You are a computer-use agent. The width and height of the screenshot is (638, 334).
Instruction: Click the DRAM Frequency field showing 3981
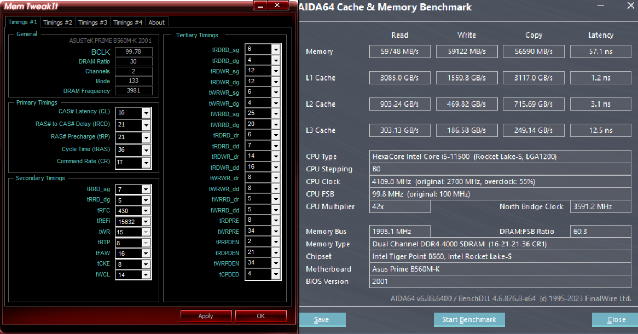pos(134,91)
